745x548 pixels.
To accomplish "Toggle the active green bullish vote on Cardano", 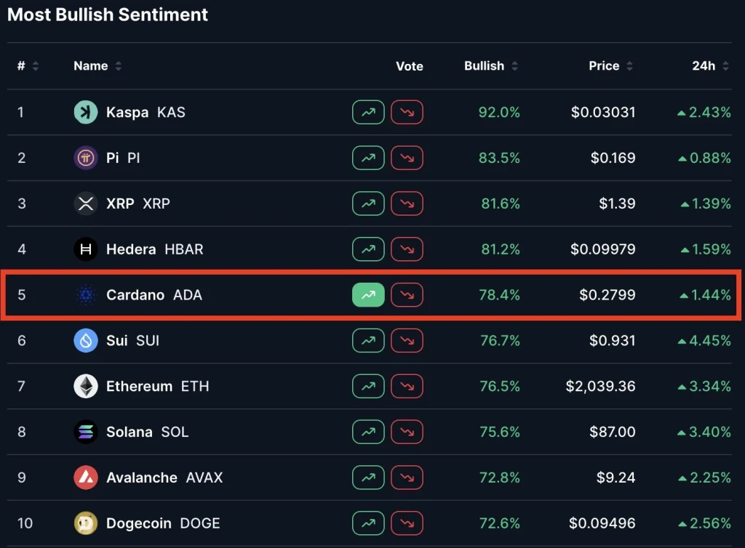I will [368, 295].
